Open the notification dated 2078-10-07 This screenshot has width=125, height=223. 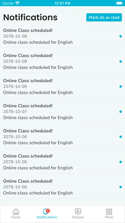62,111
